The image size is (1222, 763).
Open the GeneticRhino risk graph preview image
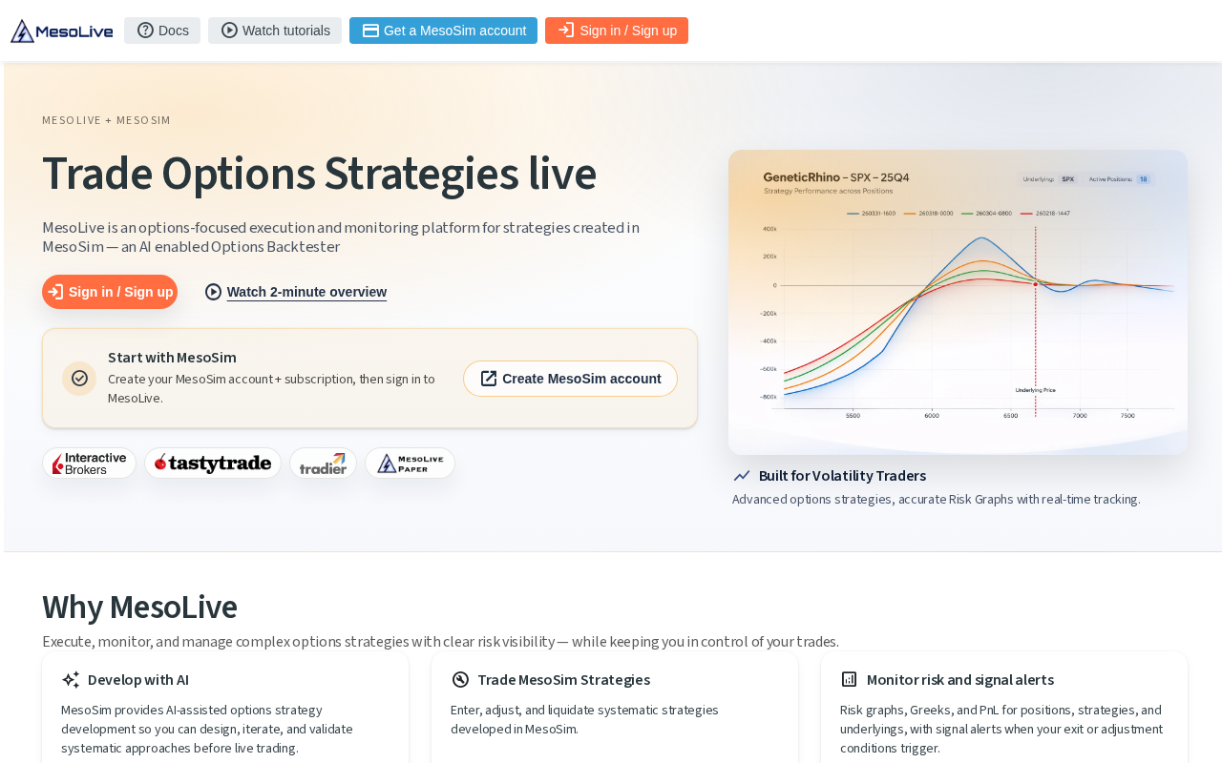(958, 302)
